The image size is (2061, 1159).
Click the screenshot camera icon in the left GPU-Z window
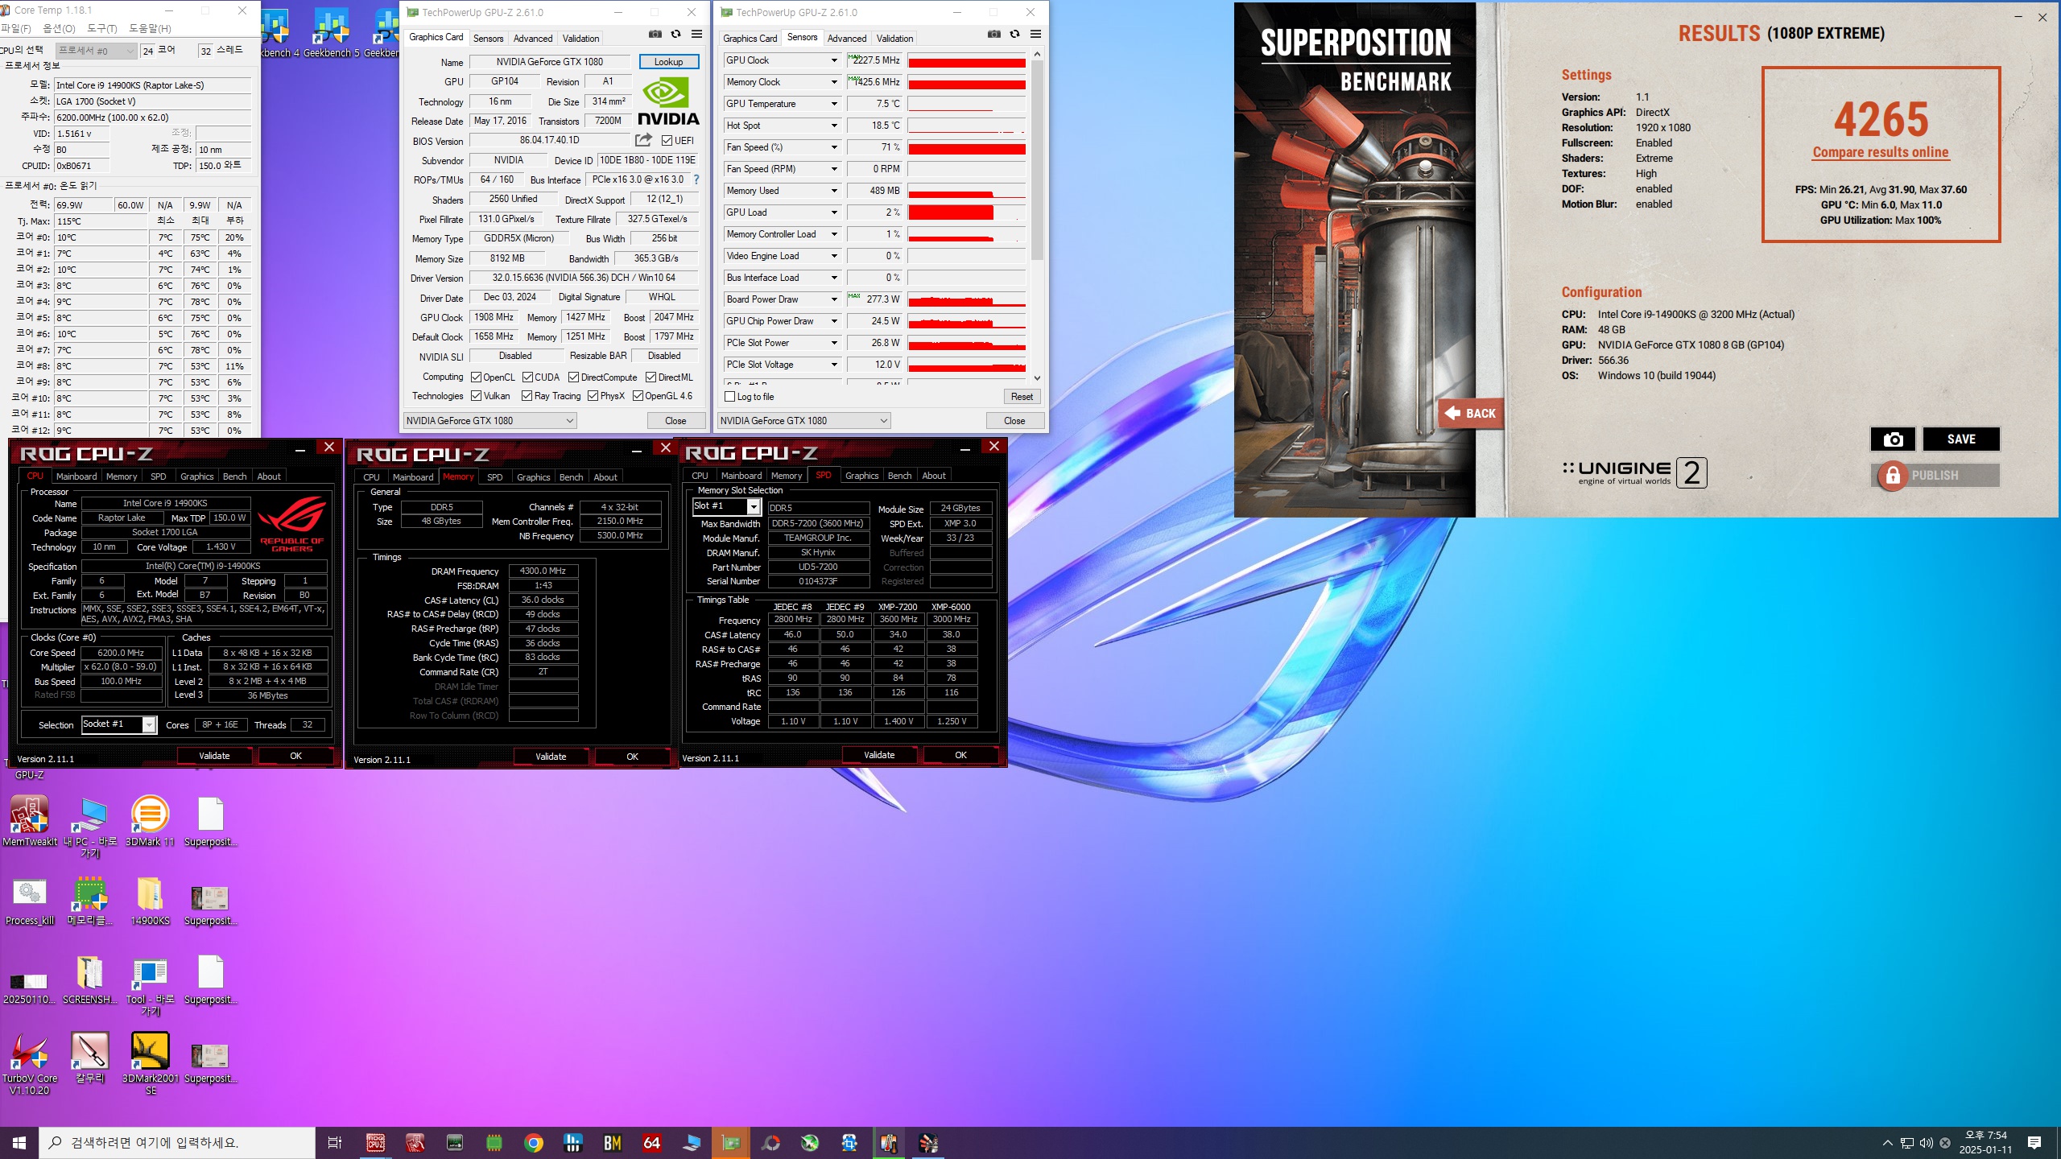click(x=655, y=35)
